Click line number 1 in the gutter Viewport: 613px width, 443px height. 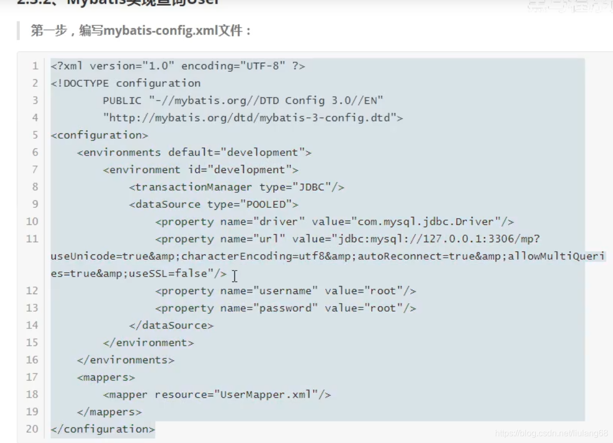click(35, 66)
